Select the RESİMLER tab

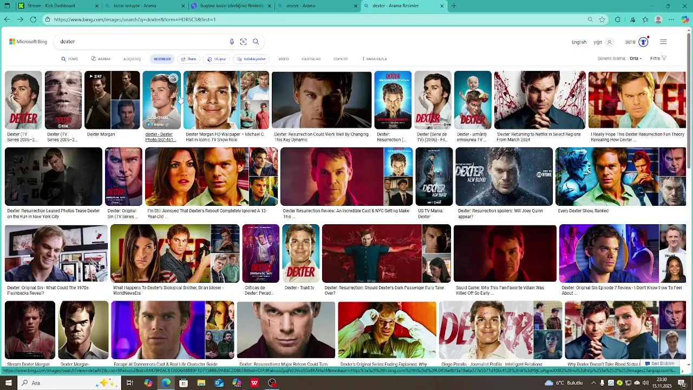tap(162, 59)
